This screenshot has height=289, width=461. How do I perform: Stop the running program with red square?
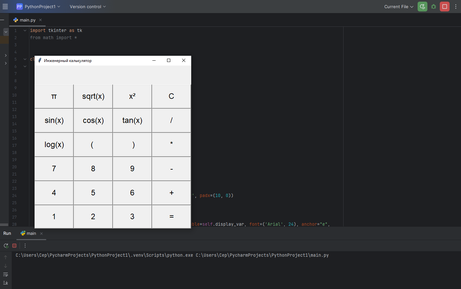445,7
